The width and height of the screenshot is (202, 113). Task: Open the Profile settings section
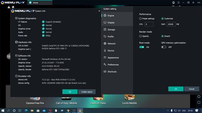pos(117,36)
